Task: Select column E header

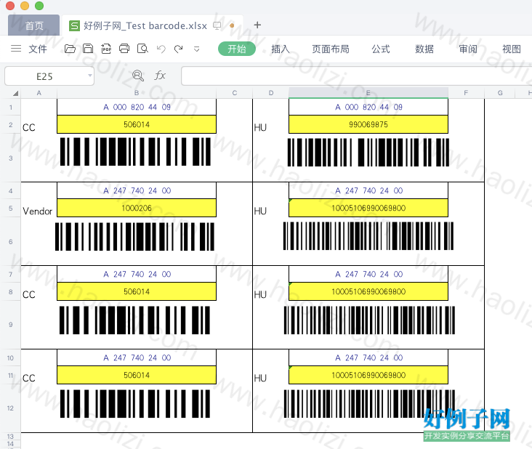Action: click(x=368, y=93)
